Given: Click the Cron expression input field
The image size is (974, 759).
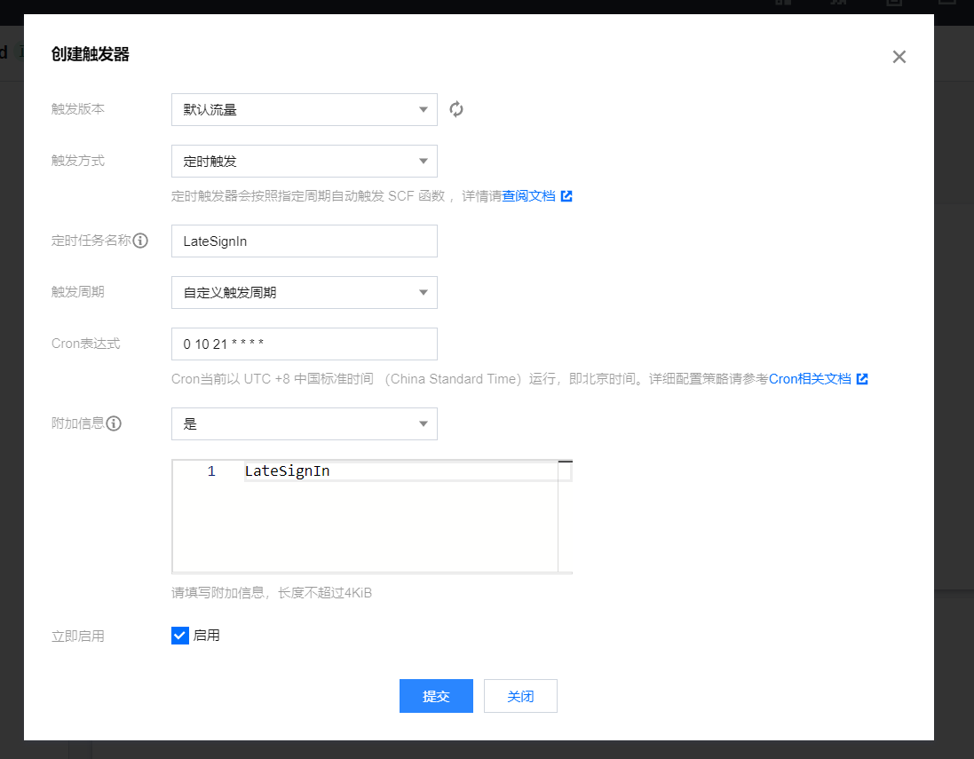Looking at the screenshot, I should pos(304,344).
